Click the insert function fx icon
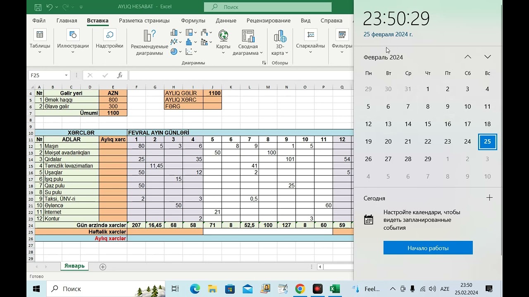 120,75
